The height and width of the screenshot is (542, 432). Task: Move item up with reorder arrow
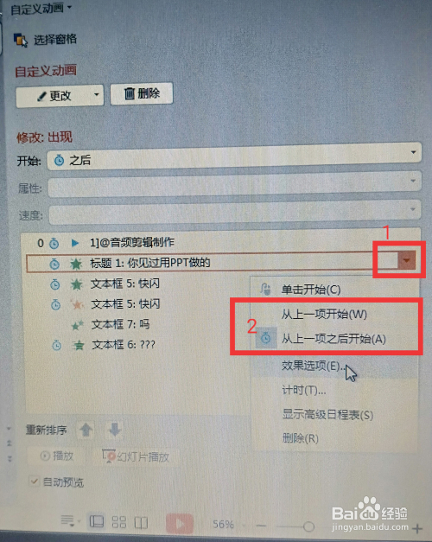click(86, 430)
